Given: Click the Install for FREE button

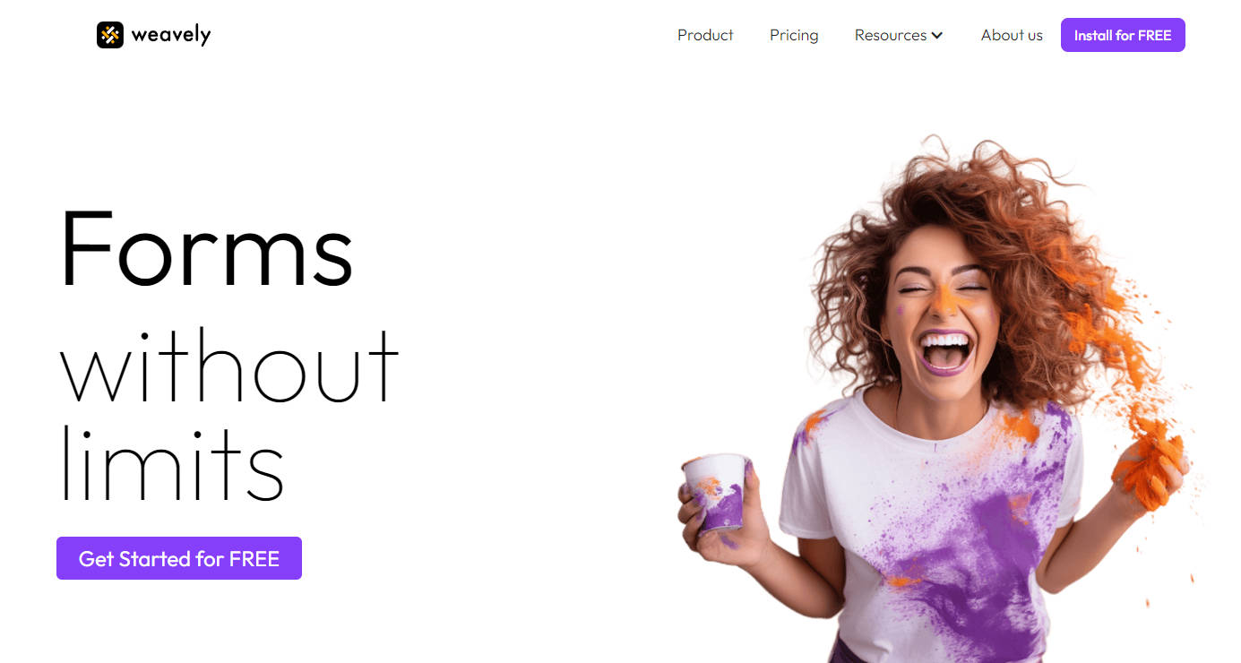Looking at the screenshot, I should pos(1123,35).
